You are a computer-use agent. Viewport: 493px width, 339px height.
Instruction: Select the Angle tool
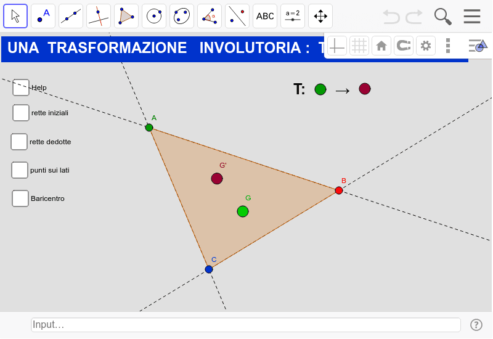(210, 16)
